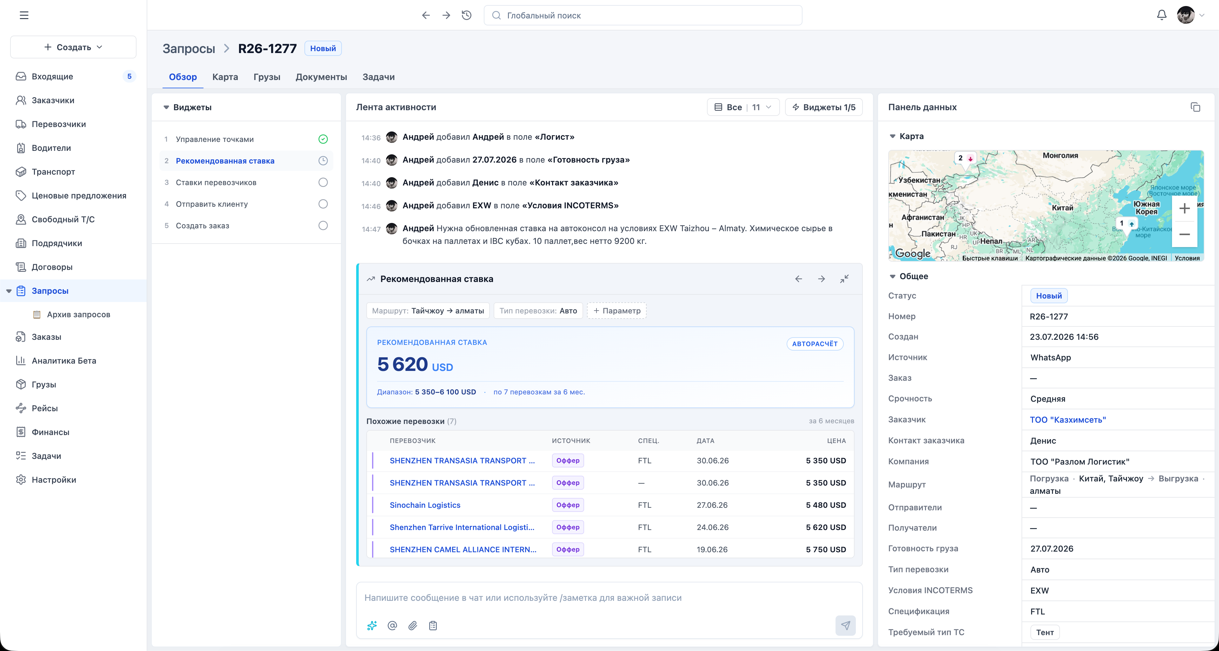Click the back navigation arrow in top bar
The height and width of the screenshot is (651, 1219).
426,15
